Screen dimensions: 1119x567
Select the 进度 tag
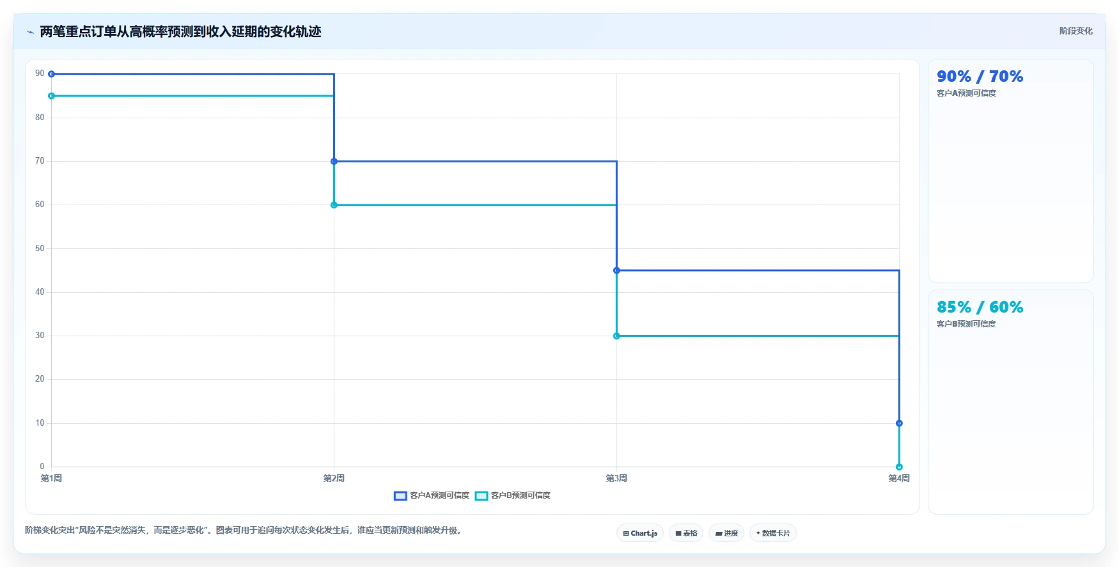[726, 533]
